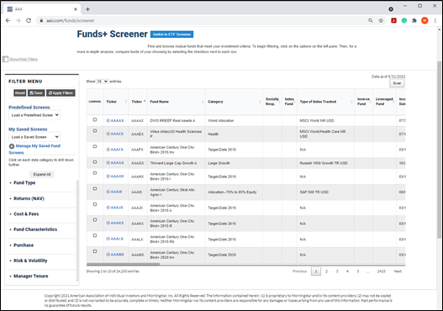The image size is (443, 311).
Task: Go to results page 4
Action: pyautogui.click(x=347, y=271)
